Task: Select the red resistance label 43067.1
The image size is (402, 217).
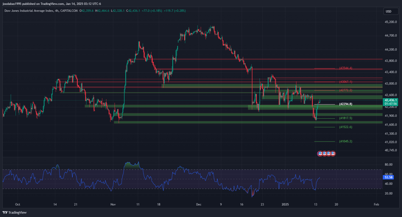Action: pyautogui.click(x=345, y=82)
